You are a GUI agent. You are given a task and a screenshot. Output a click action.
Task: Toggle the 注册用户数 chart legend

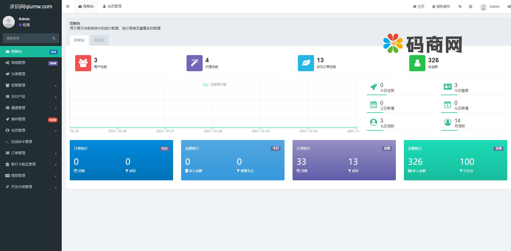[214, 85]
